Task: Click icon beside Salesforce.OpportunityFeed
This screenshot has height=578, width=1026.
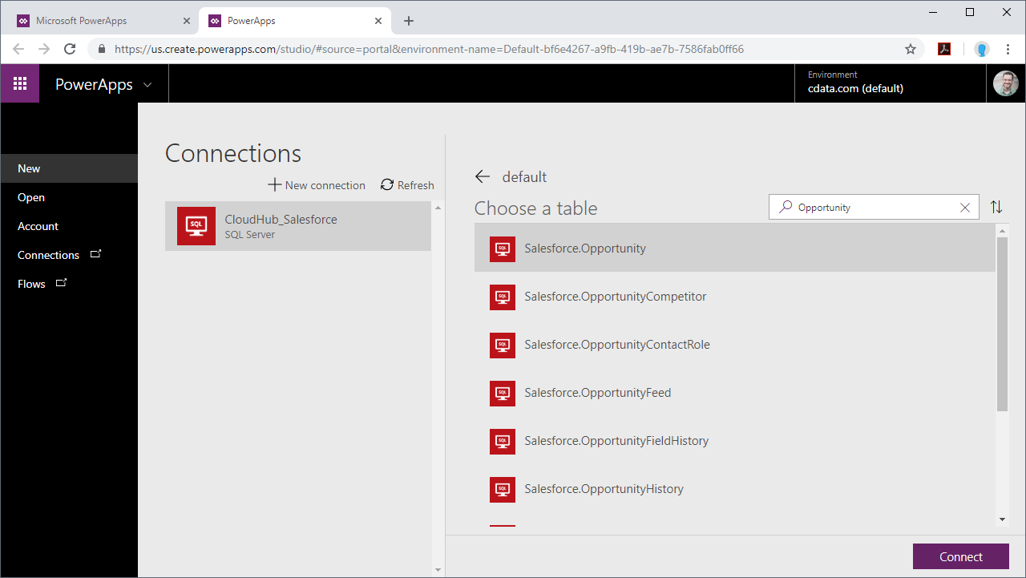Action: 503,393
